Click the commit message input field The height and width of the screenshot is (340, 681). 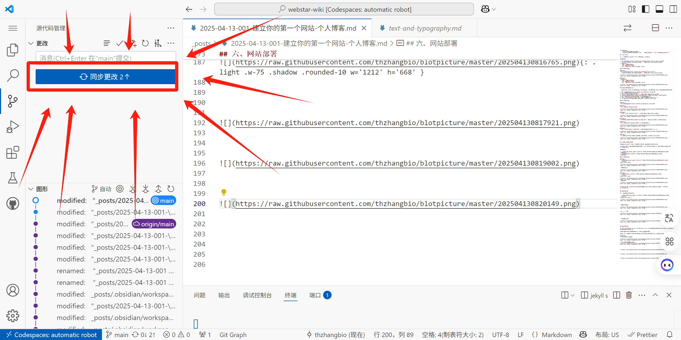click(x=106, y=58)
